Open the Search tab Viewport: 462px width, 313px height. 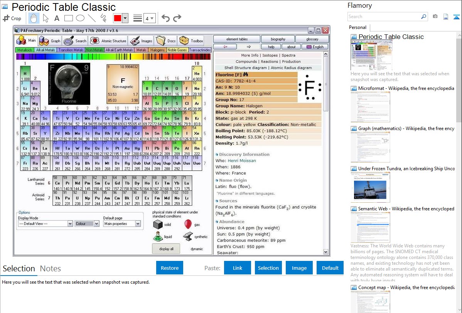click(75, 41)
